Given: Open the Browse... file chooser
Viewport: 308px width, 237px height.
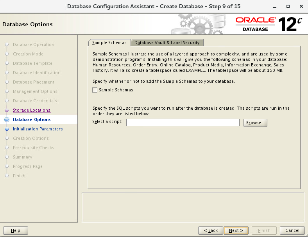Looking at the screenshot, I should click(x=255, y=123).
